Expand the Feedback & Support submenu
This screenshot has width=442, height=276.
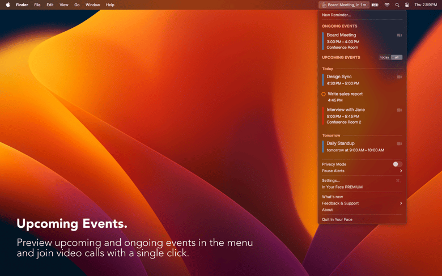(362, 203)
